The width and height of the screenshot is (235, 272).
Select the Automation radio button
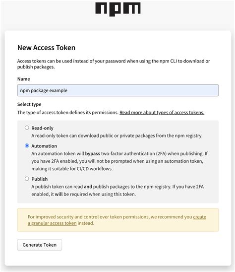27,146
